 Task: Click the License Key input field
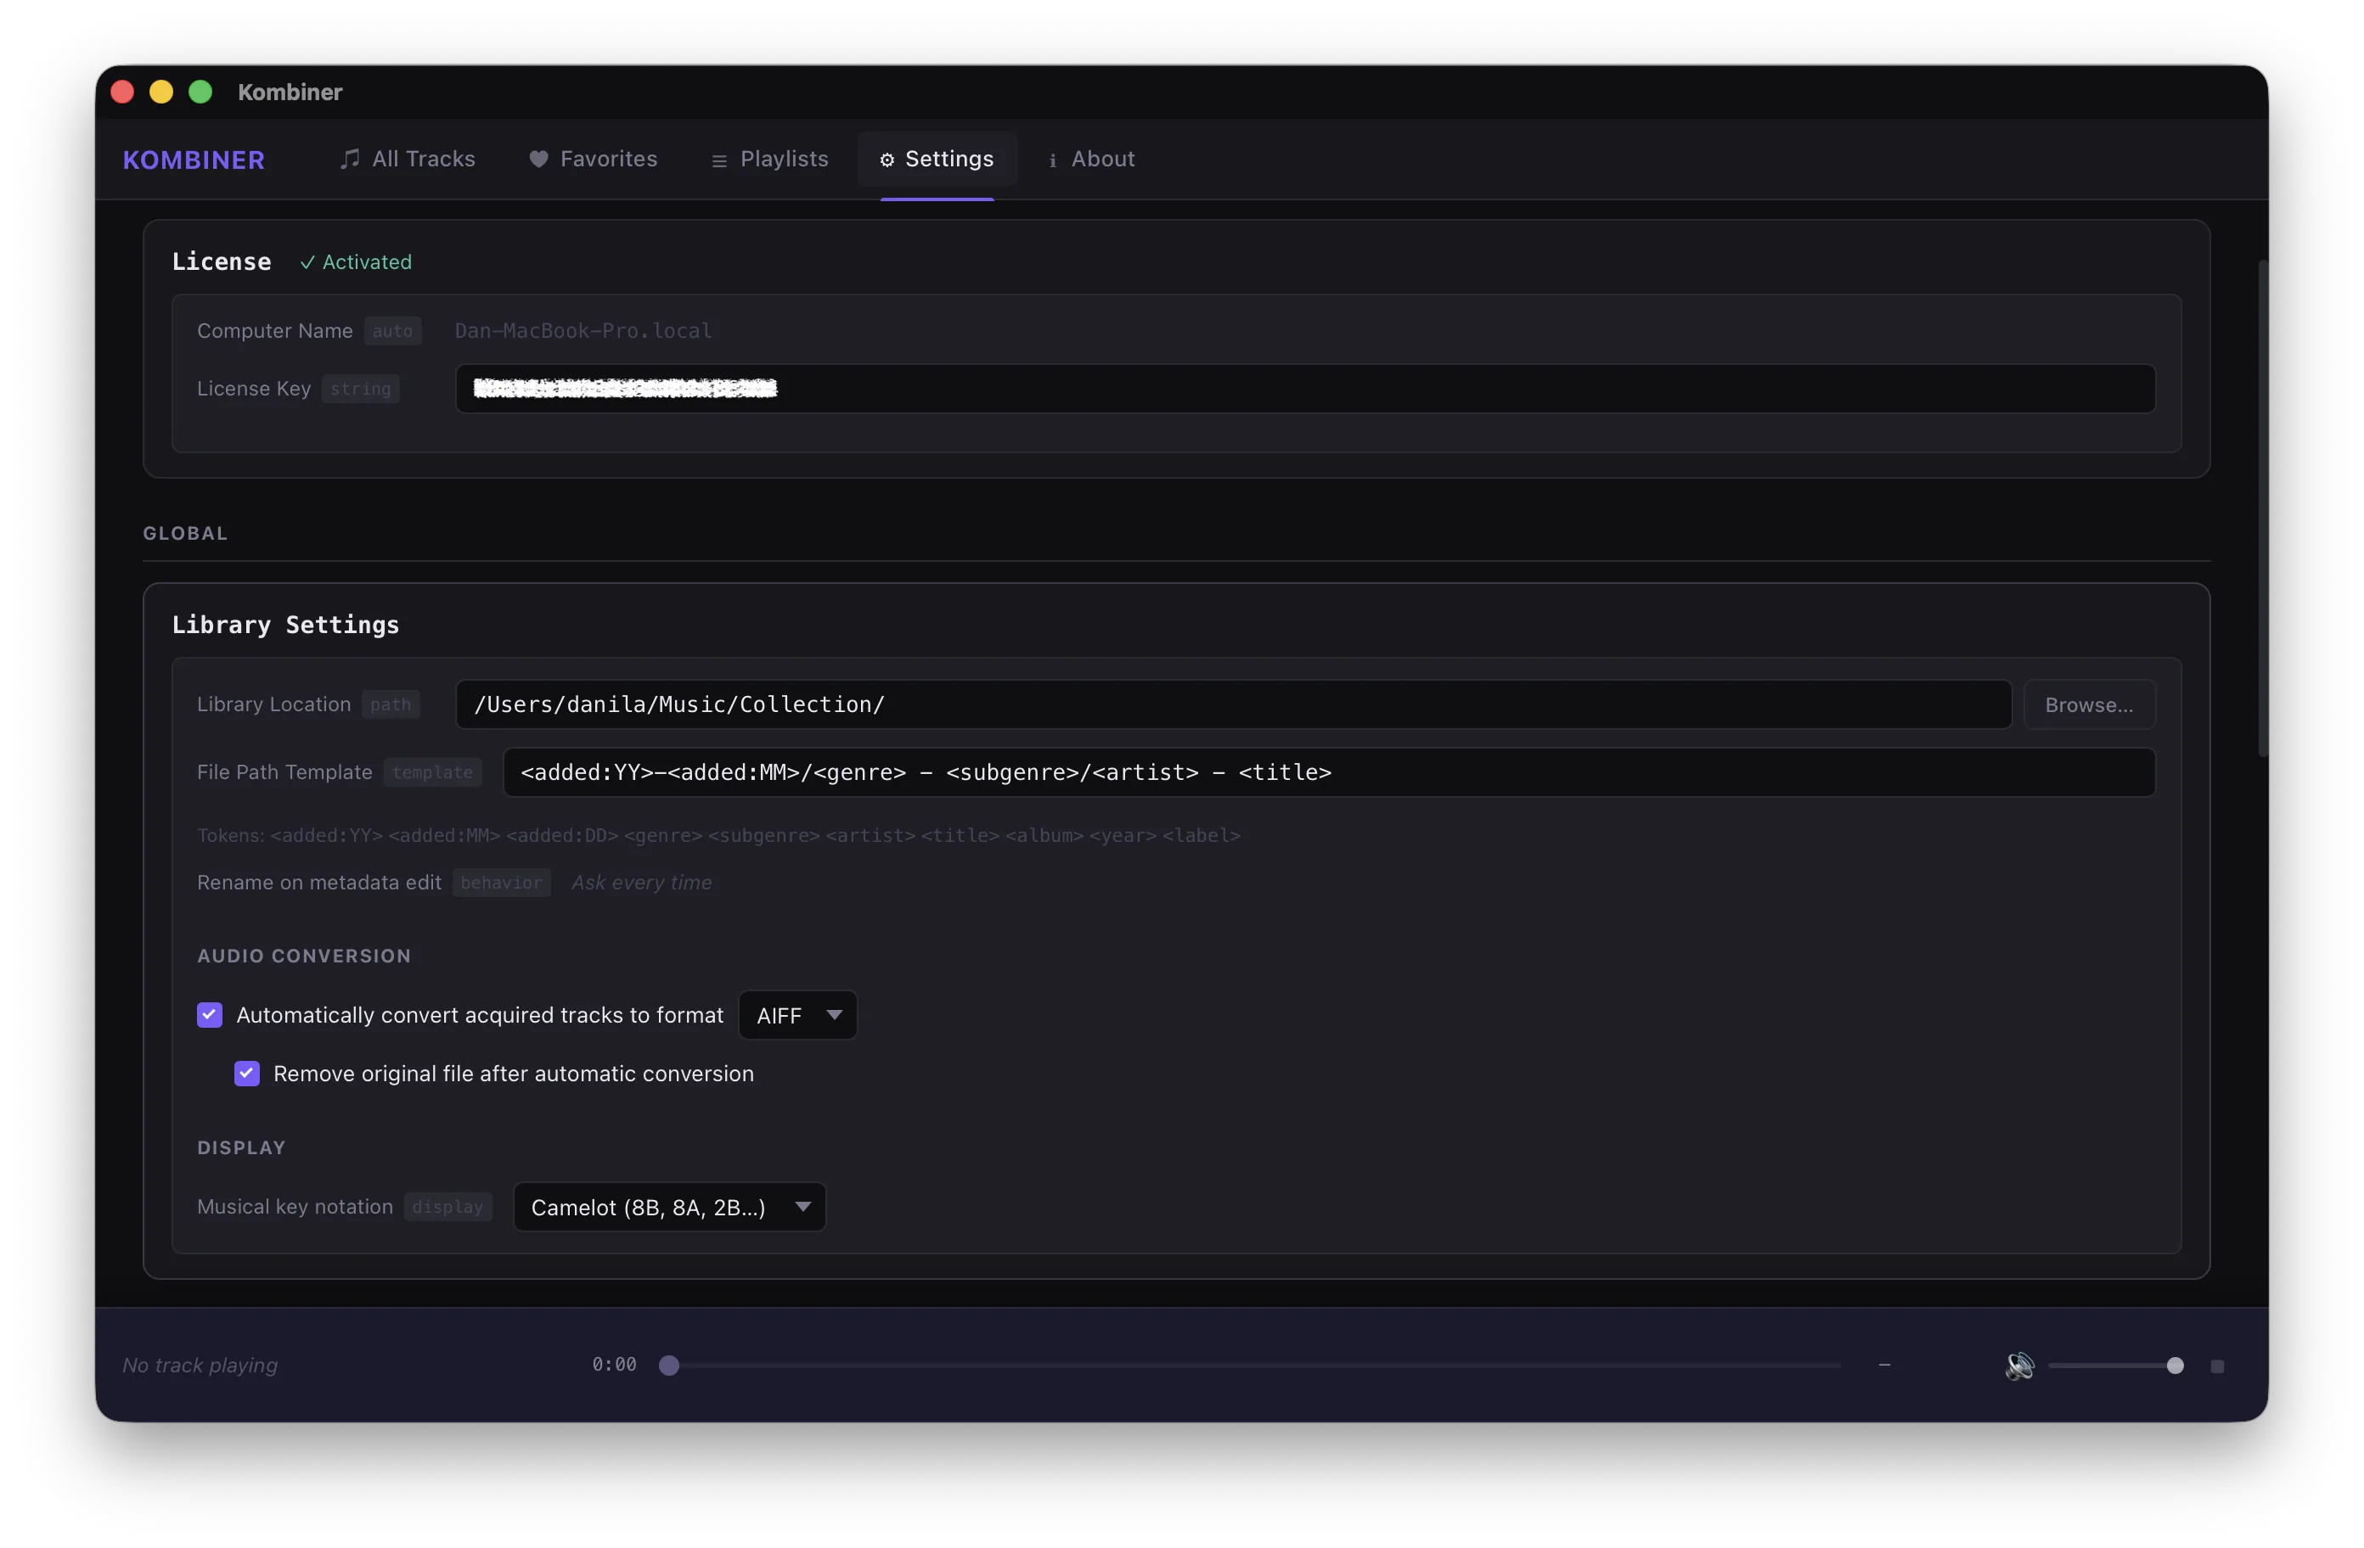(x=1305, y=388)
